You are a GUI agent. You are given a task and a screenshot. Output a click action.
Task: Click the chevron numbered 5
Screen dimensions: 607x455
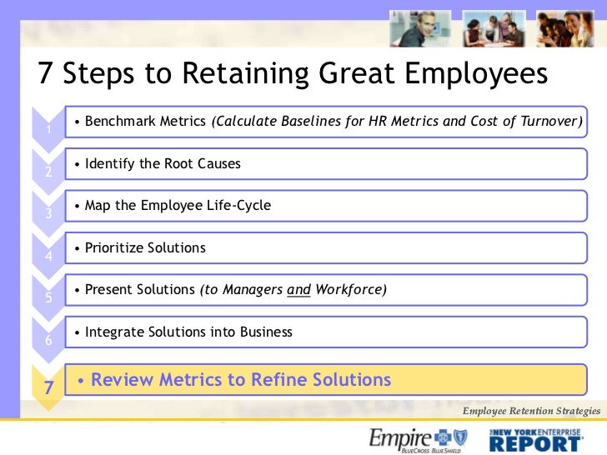coord(48,297)
